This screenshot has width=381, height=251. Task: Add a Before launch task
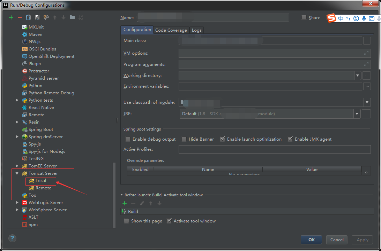[125, 203]
